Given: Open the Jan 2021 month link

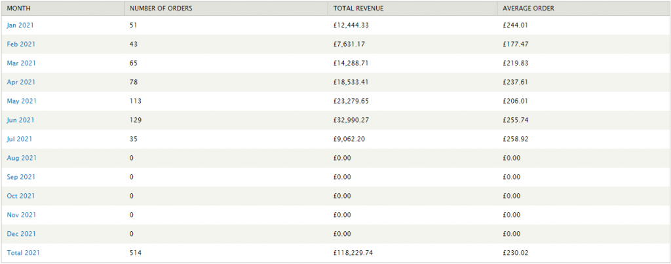Looking at the screenshot, I should (x=20, y=25).
